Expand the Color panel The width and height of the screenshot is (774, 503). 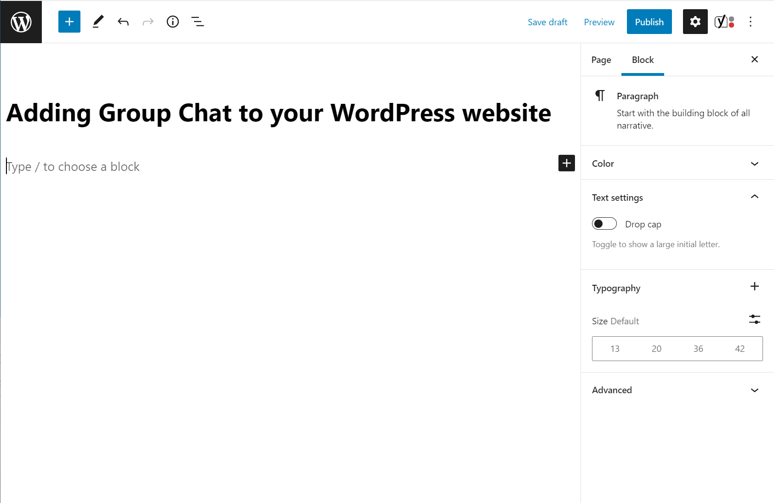coord(677,164)
